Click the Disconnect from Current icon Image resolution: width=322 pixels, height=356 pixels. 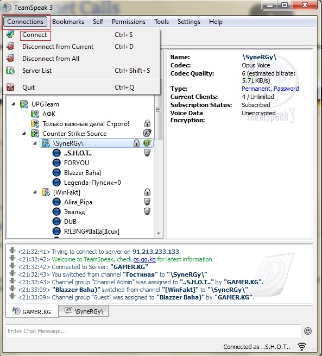pyautogui.click(x=10, y=47)
